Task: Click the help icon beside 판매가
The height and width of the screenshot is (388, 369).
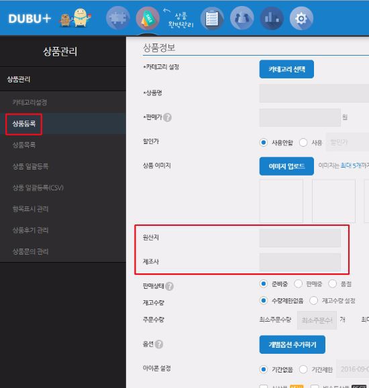Action: pos(168,117)
